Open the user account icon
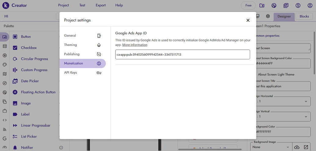The height and width of the screenshot is (151, 316). pos(310,5)
